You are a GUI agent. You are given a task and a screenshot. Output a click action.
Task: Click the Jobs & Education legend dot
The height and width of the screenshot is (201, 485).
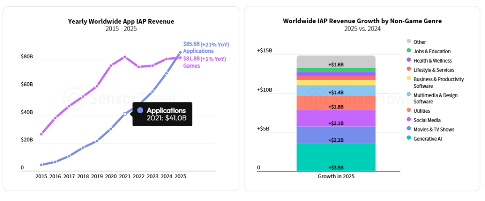409,51
